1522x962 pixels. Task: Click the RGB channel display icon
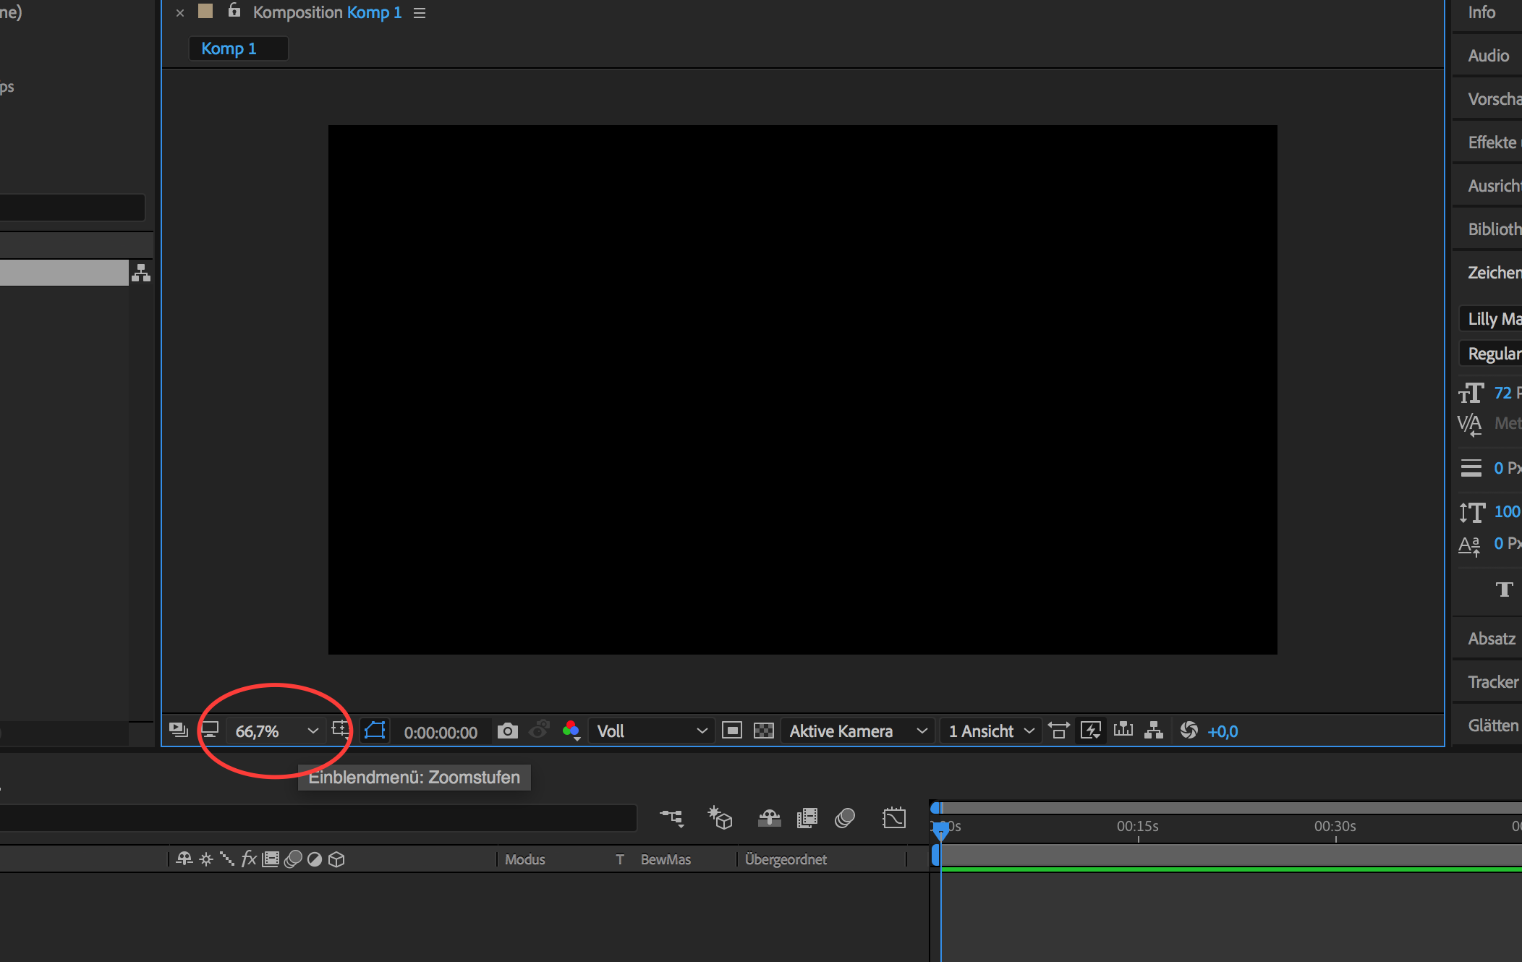point(571,731)
